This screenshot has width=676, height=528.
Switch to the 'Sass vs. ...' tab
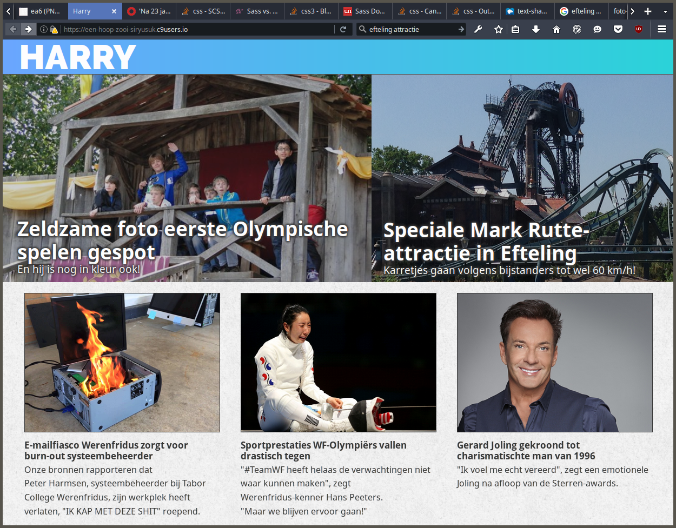(257, 11)
